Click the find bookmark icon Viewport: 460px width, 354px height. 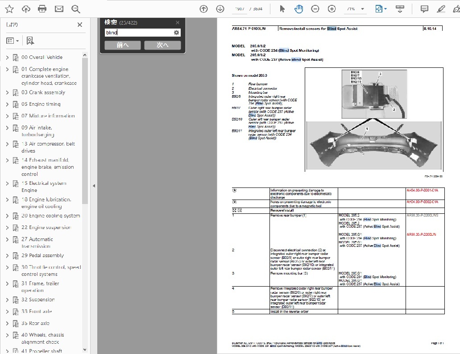30,41
